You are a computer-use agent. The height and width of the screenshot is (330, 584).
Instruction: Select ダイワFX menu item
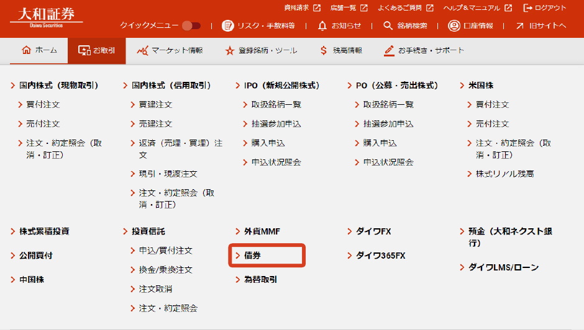373,231
